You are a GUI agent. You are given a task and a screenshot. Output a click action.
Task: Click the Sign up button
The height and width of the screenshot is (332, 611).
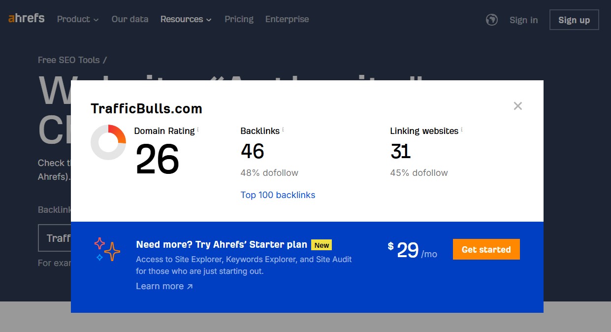pos(574,20)
